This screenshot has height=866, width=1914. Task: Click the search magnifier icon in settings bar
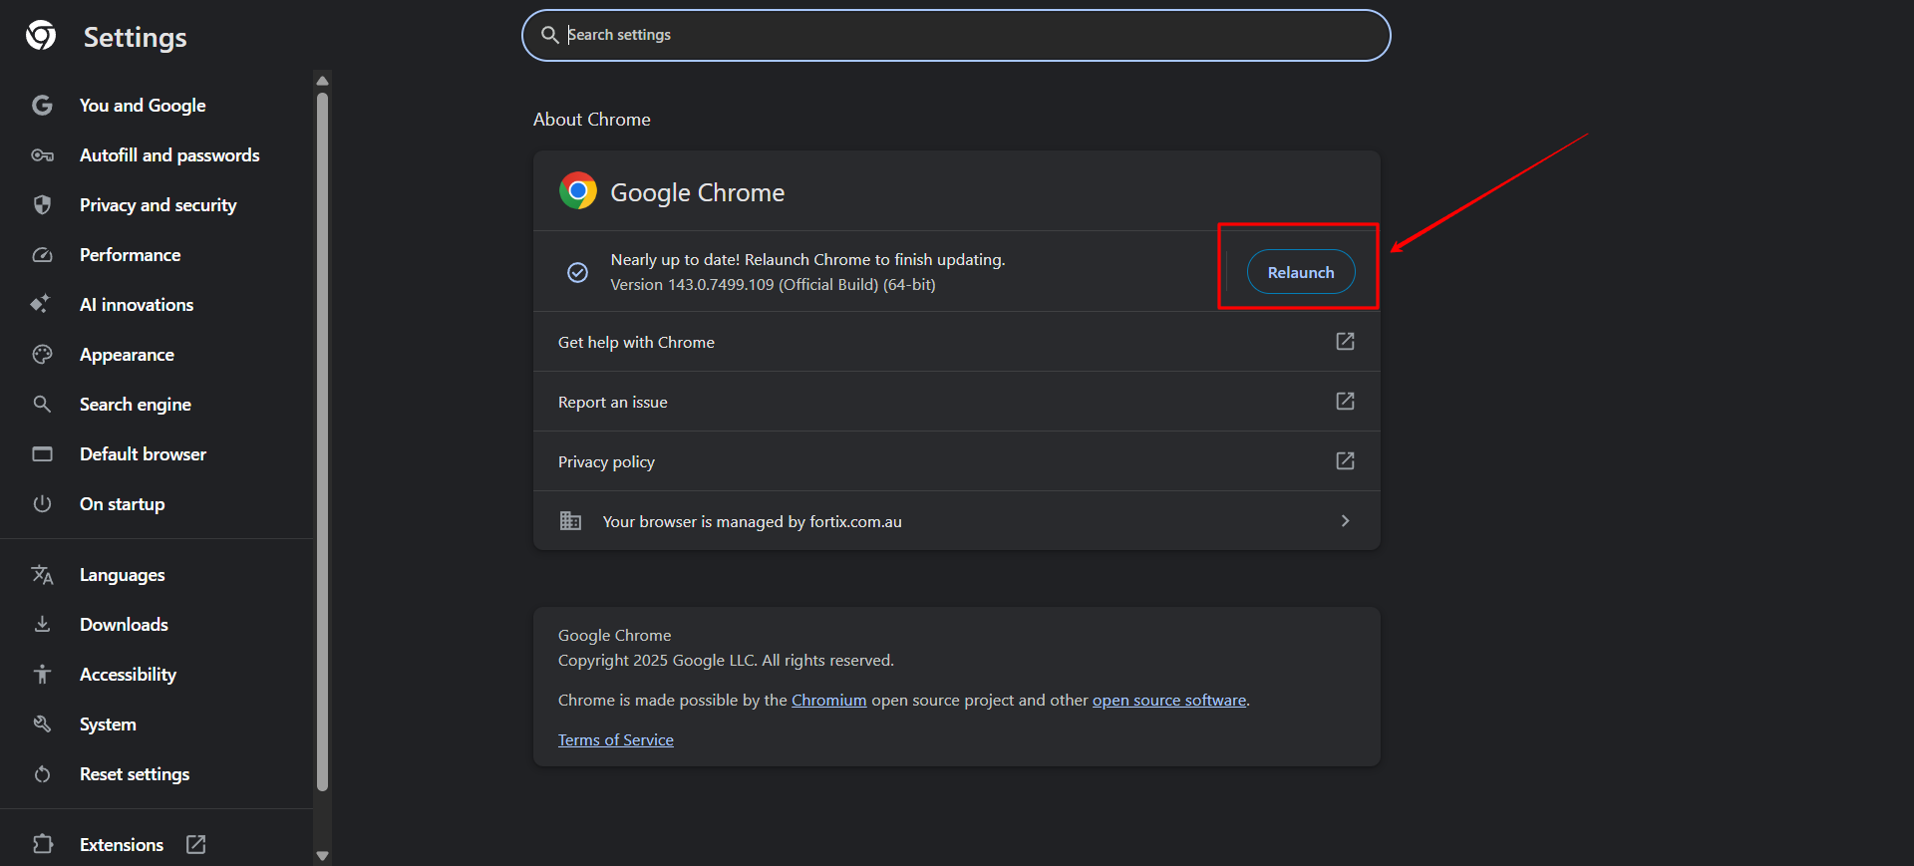[549, 35]
